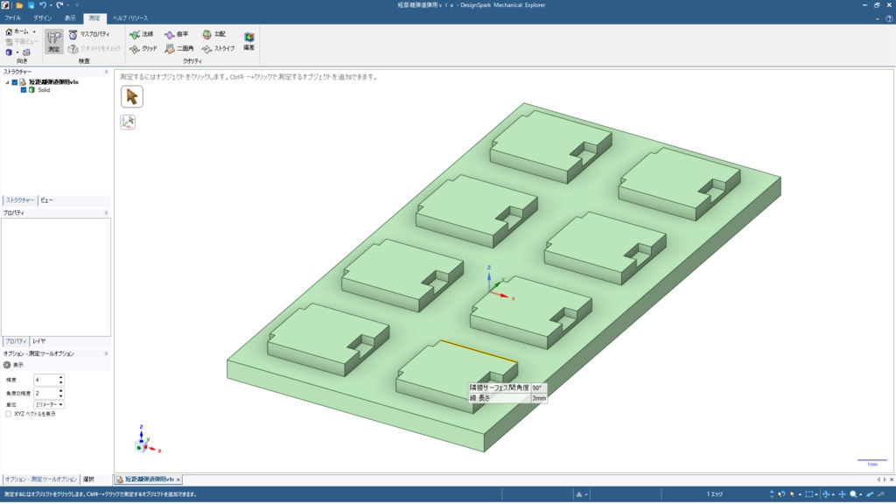Toggle visibility checkbox of root document node
This screenshot has height=504, width=896.
coord(15,82)
